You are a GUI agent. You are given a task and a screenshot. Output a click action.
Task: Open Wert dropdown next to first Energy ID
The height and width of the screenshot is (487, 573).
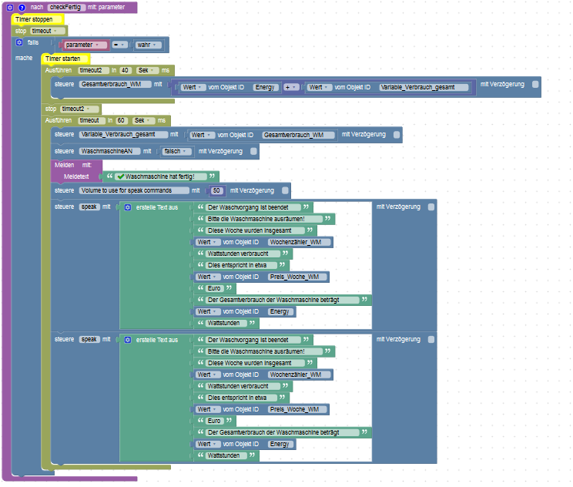coord(193,87)
